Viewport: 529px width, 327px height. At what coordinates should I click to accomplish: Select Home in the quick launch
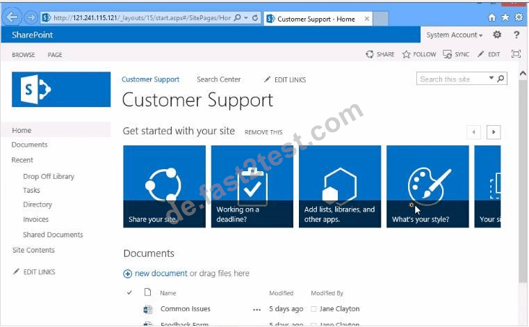[x=22, y=130]
